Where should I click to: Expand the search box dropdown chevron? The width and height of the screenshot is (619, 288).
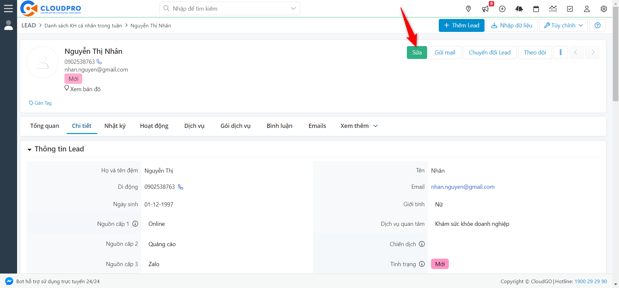[x=293, y=8]
